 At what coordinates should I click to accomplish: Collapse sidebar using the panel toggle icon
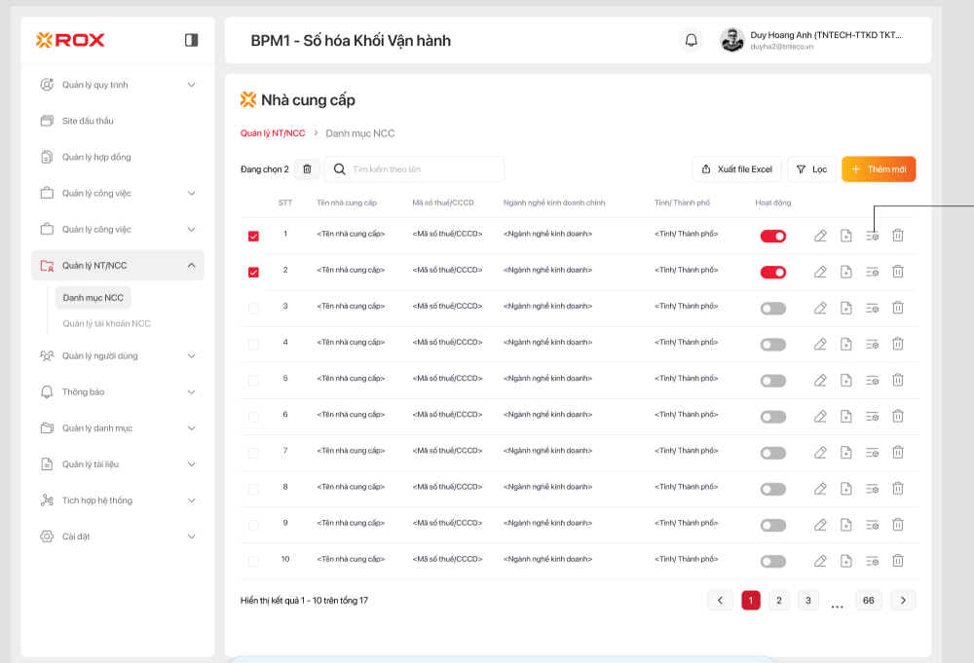click(x=191, y=40)
